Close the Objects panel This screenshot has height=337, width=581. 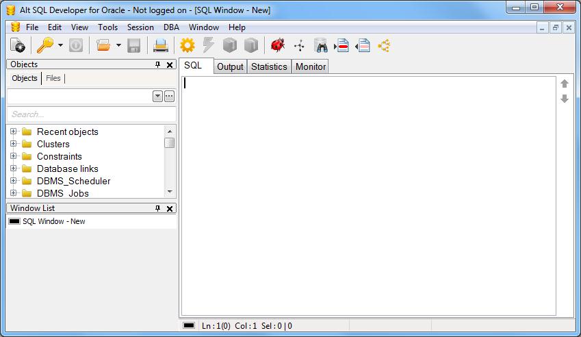(x=170, y=65)
